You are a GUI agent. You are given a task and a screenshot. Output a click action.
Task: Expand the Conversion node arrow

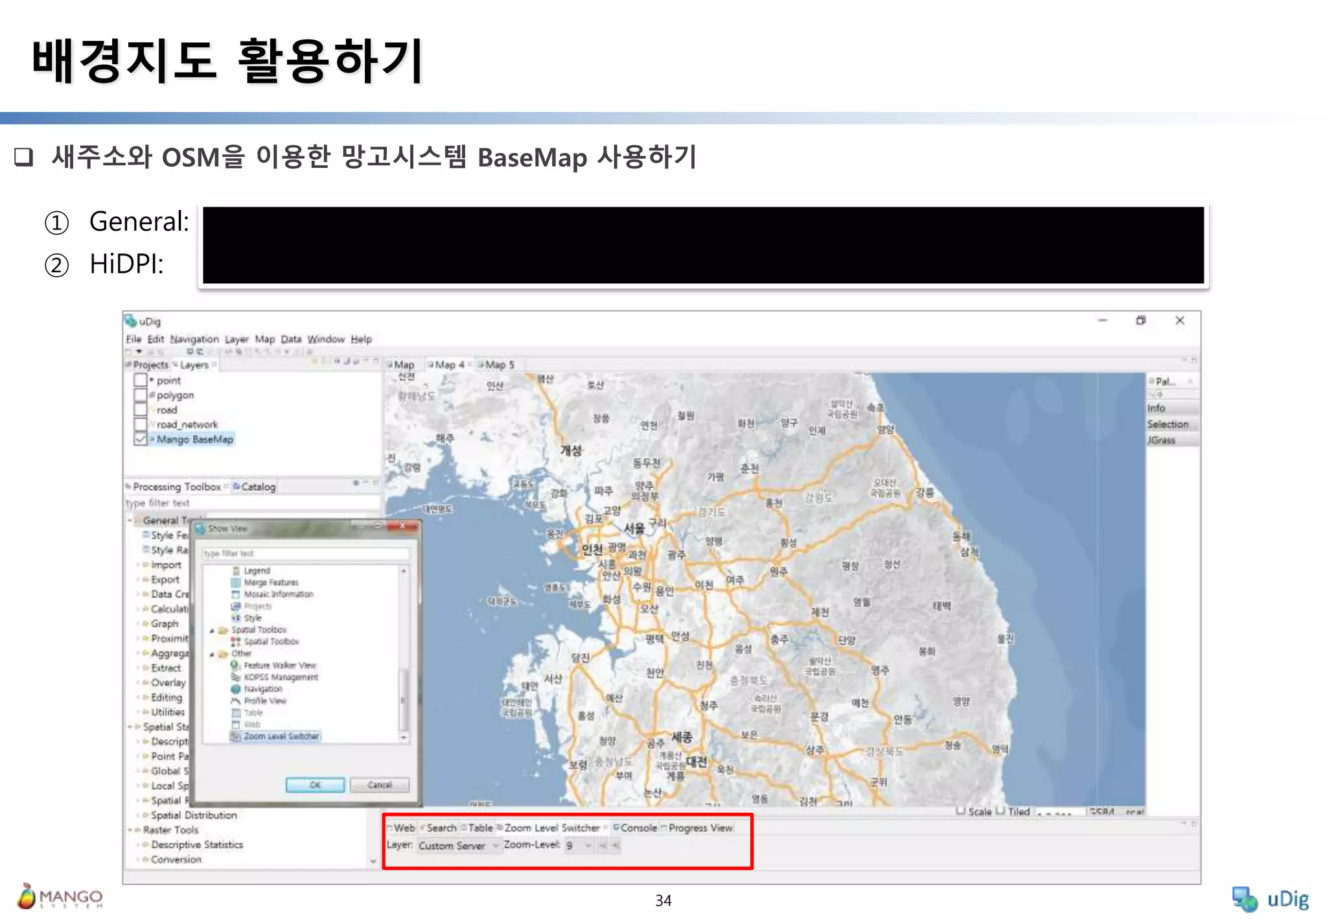(138, 860)
